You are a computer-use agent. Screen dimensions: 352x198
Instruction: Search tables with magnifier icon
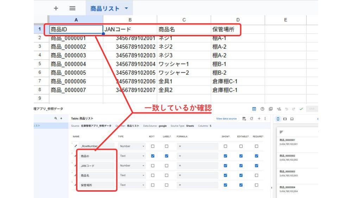pyautogui.click(x=56, y=118)
